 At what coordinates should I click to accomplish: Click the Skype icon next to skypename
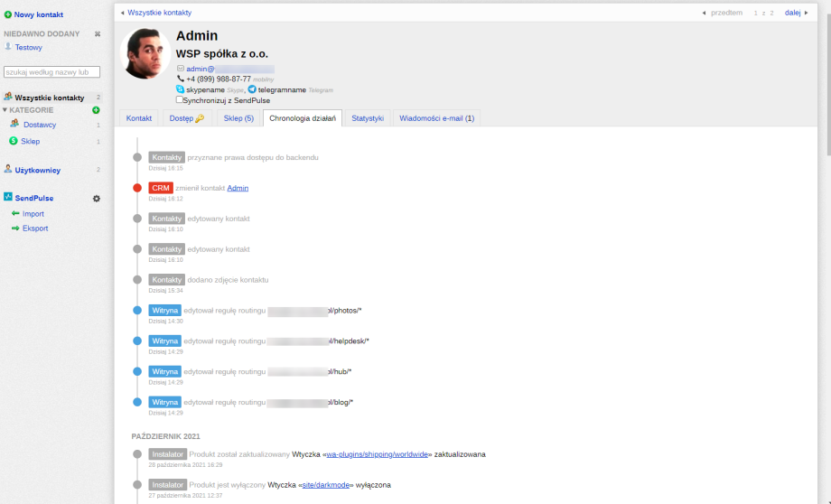click(181, 90)
